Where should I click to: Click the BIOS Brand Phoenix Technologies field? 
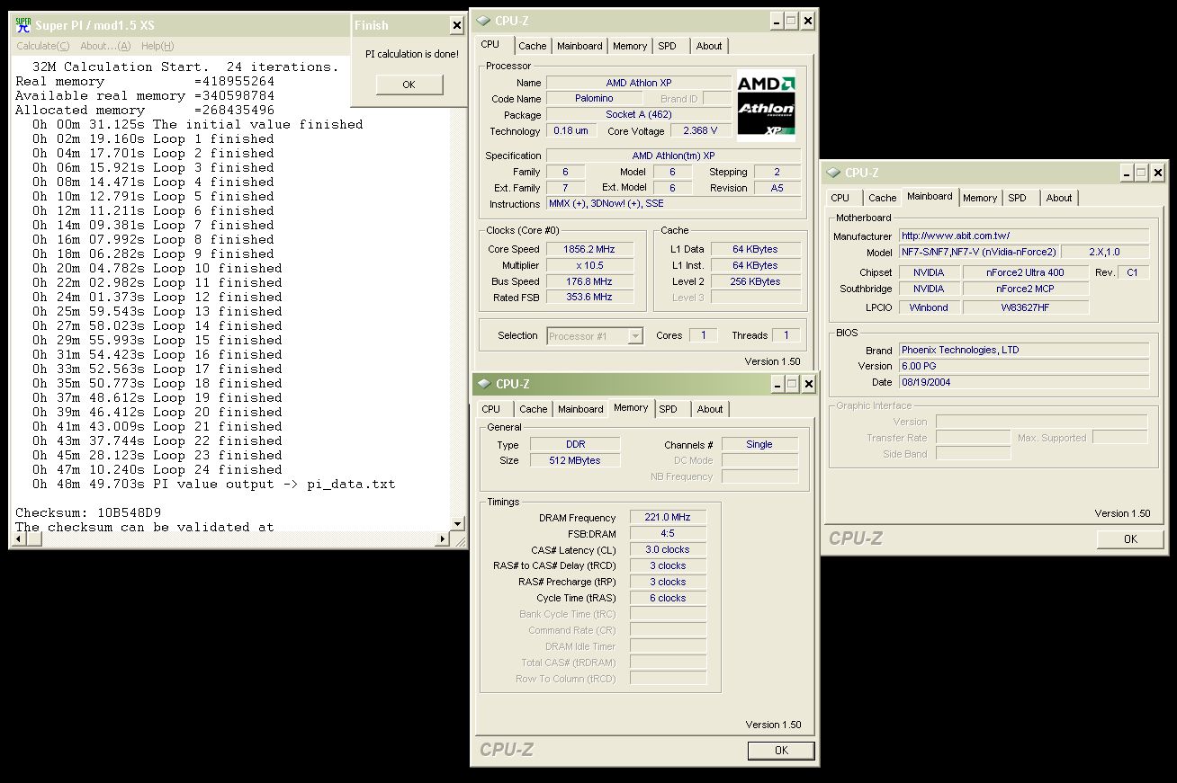pos(1024,350)
